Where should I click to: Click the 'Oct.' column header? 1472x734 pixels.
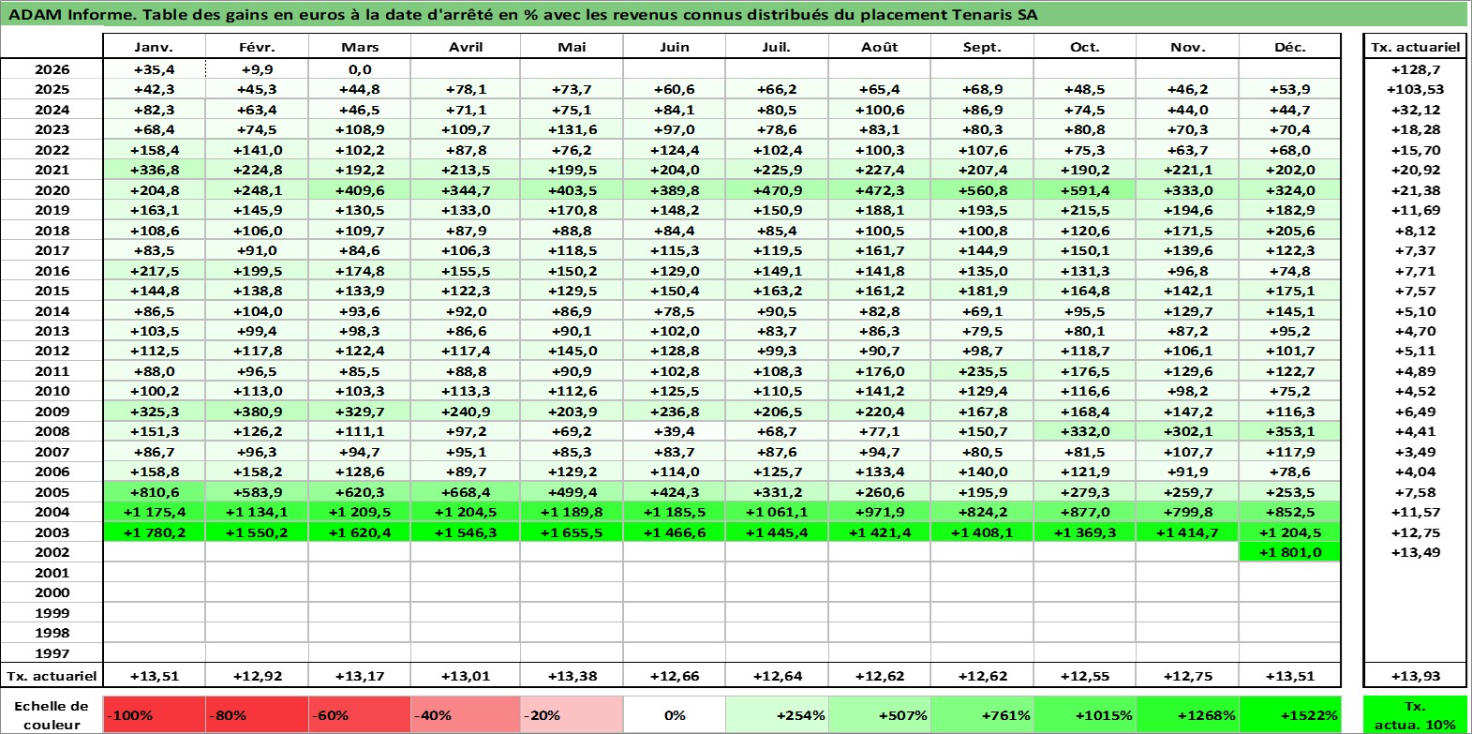click(x=1085, y=47)
